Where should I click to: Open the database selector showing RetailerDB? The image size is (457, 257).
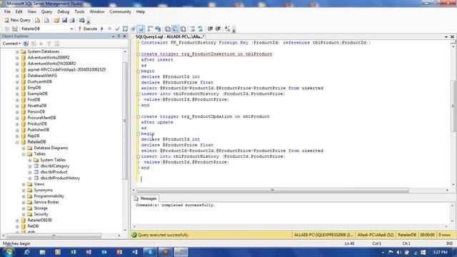(x=46, y=29)
